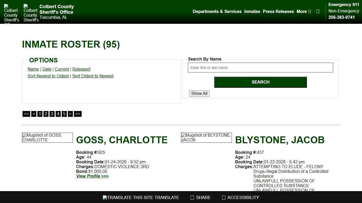Open the Departments & Services menu

click(x=217, y=11)
